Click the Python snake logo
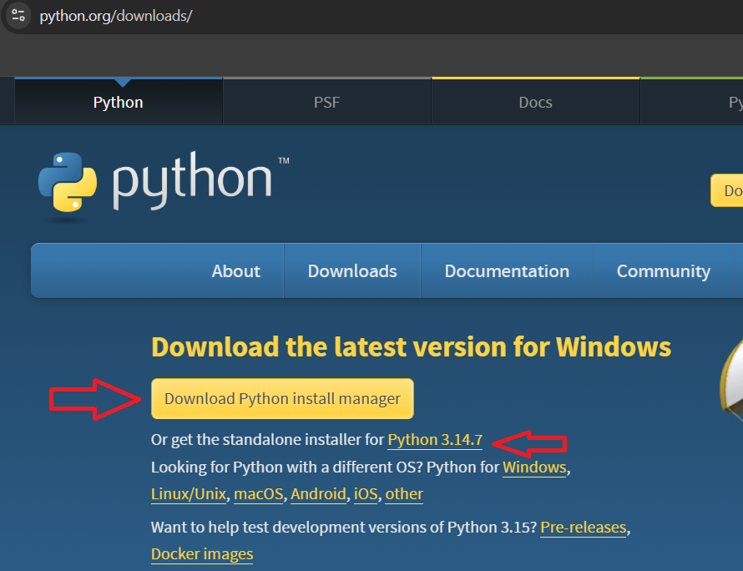 [x=68, y=182]
